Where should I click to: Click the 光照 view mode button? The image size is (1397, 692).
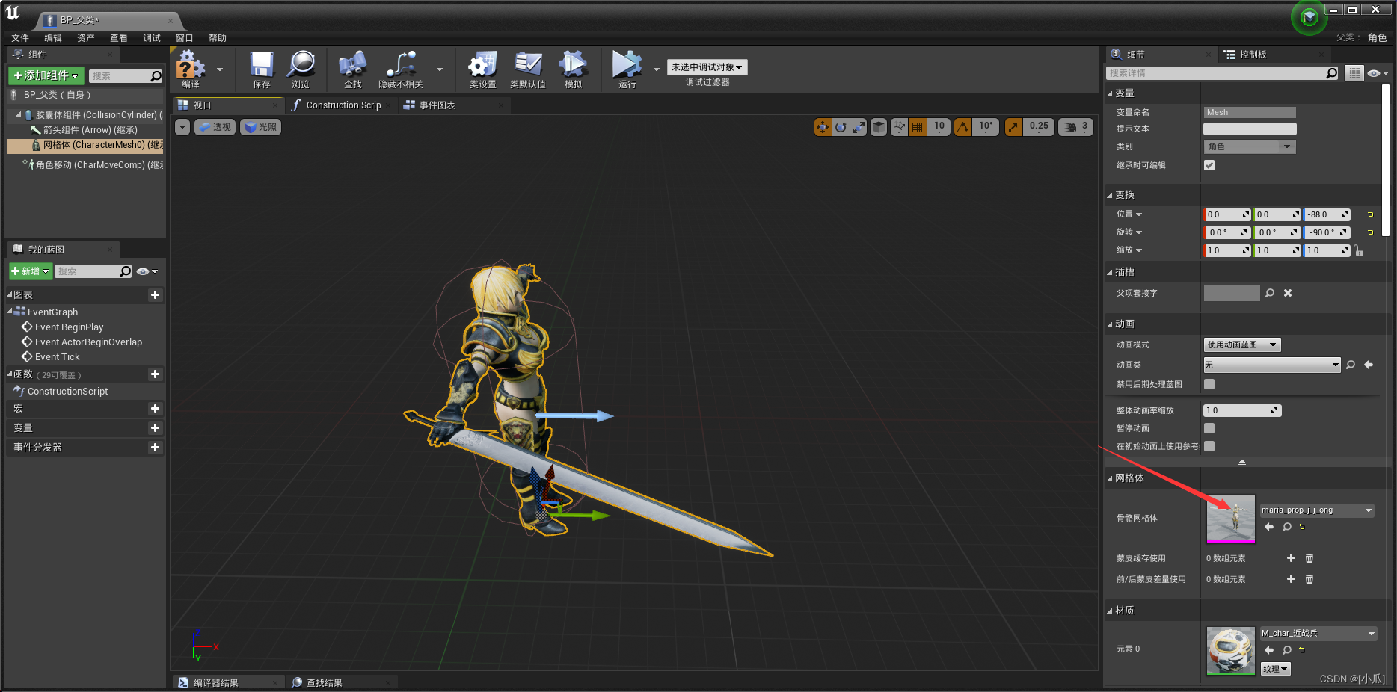coord(260,127)
